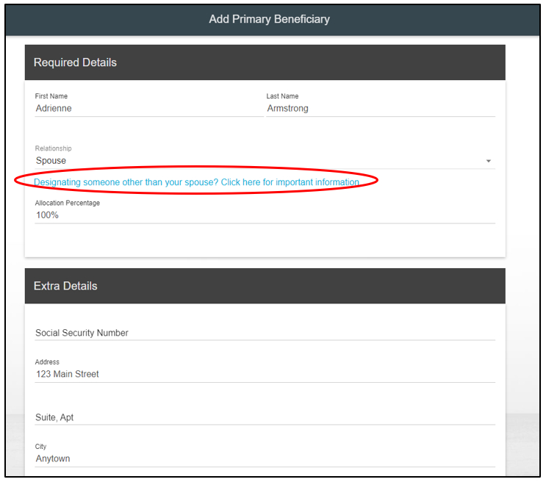Viewport: 546px width, 482px height.
Task: Click the Allocation Percentage label
Action: coord(68,203)
